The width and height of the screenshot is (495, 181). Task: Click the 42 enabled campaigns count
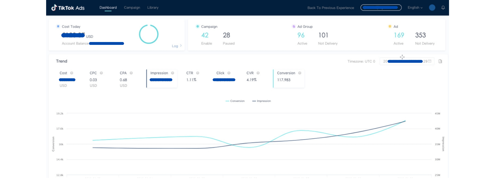(205, 35)
